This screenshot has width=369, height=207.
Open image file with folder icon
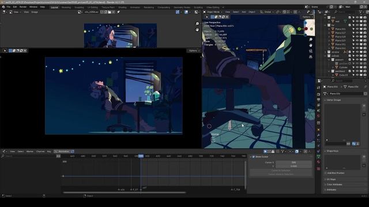110,11
